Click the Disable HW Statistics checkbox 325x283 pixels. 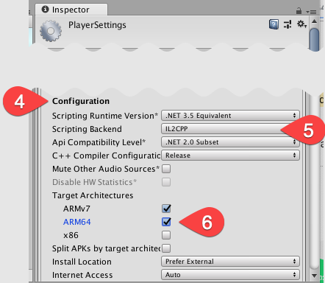[166, 182]
